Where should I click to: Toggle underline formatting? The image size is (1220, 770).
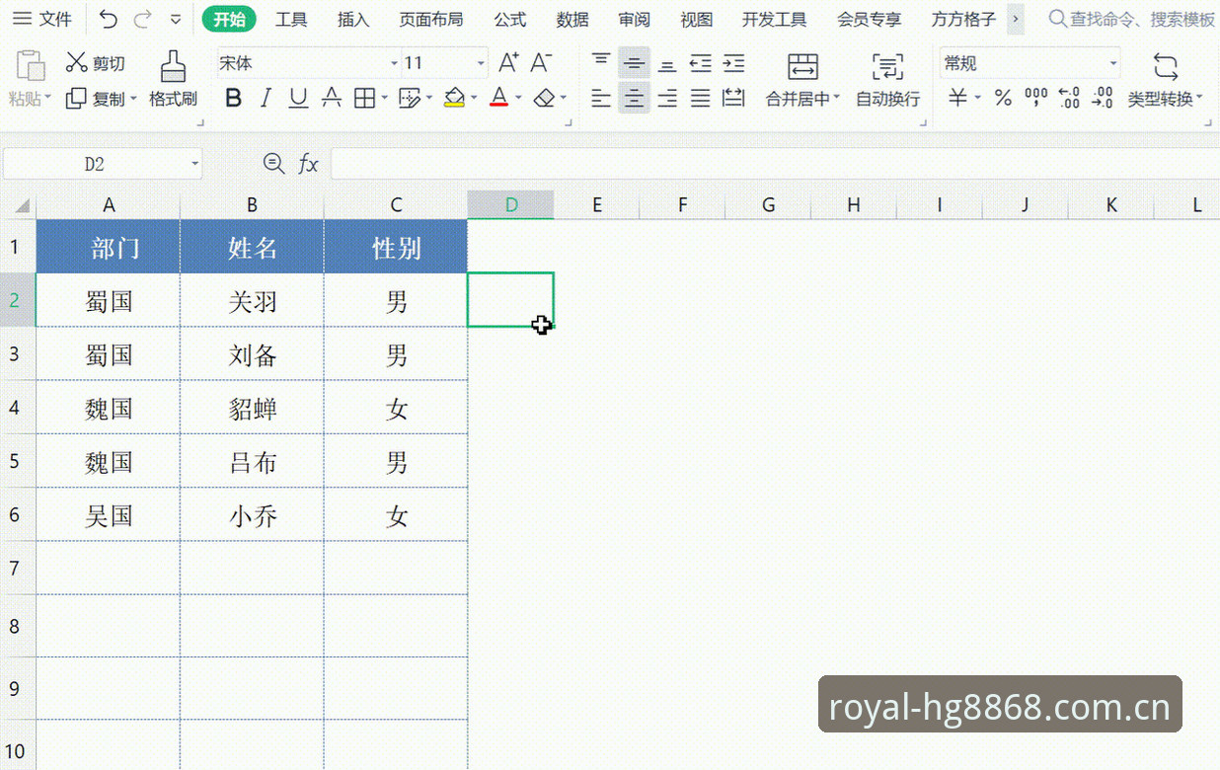click(298, 98)
